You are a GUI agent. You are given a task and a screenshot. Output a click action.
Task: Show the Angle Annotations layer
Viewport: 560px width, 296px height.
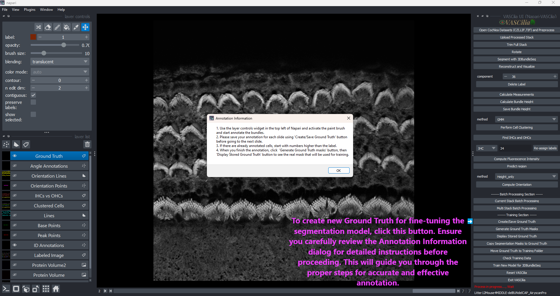coord(15,166)
